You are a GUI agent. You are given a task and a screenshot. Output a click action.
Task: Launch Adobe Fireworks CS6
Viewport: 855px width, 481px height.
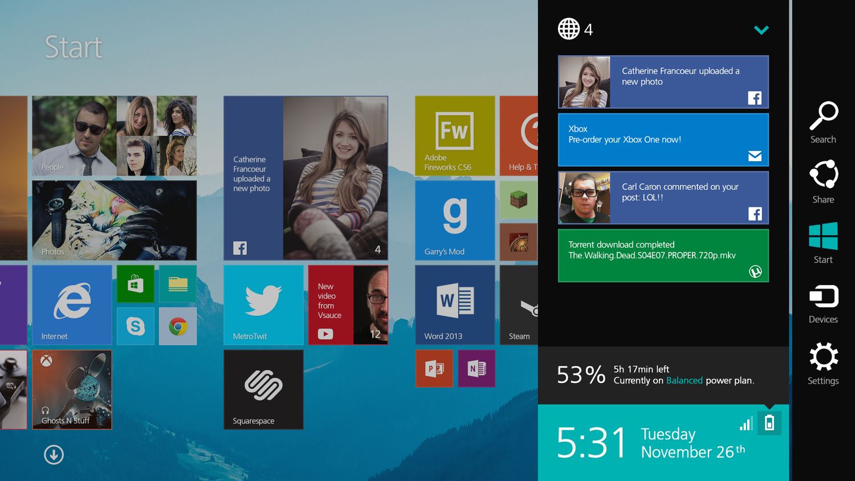click(455, 136)
